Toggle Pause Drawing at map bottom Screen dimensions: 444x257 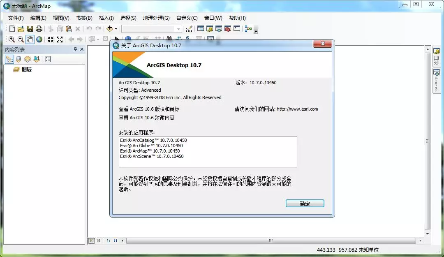[116, 241]
